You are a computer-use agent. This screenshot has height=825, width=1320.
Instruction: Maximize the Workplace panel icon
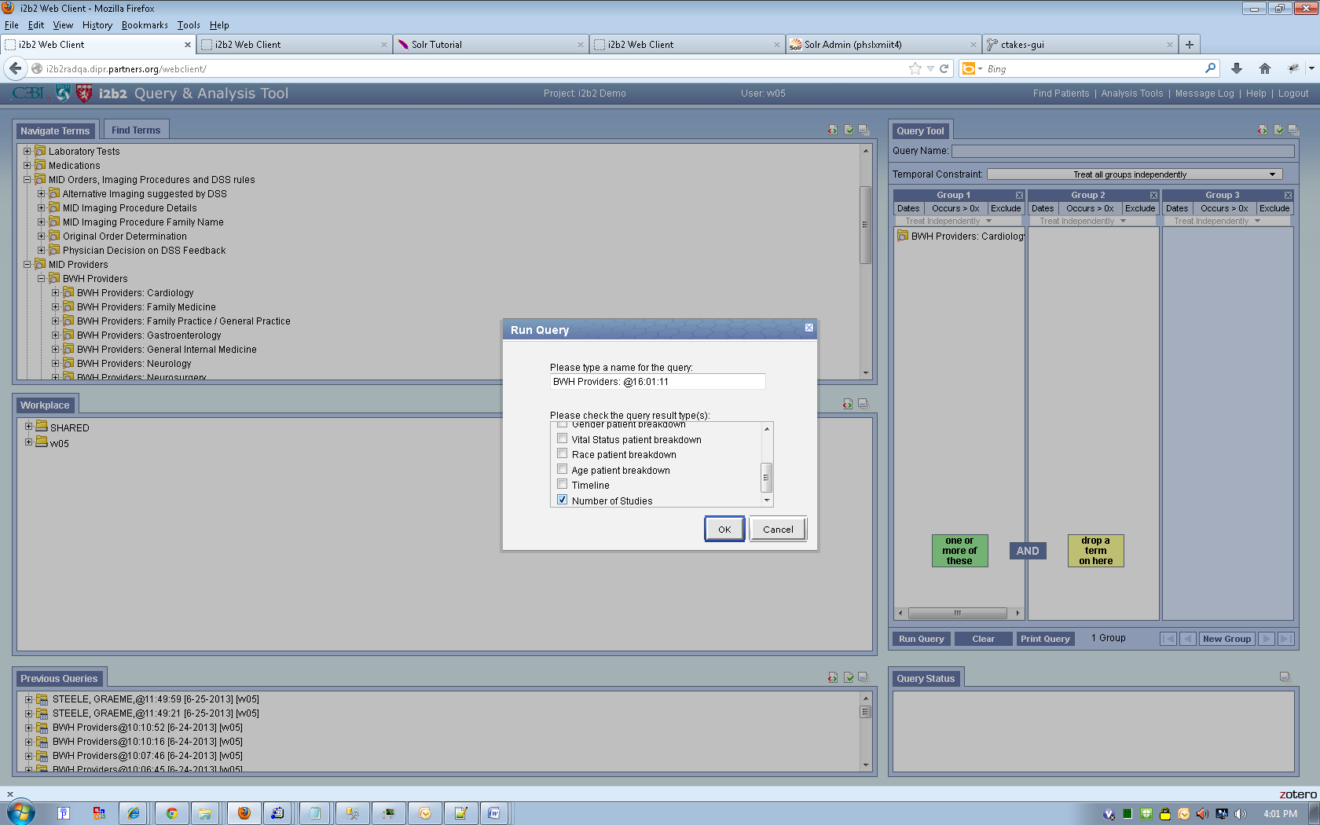[863, 404]
